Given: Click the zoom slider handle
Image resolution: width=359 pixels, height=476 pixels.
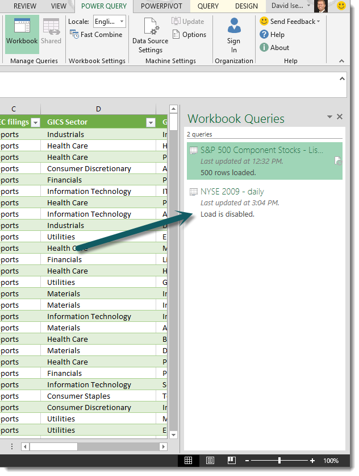Looking at the screenshot, I should [279, 460].
